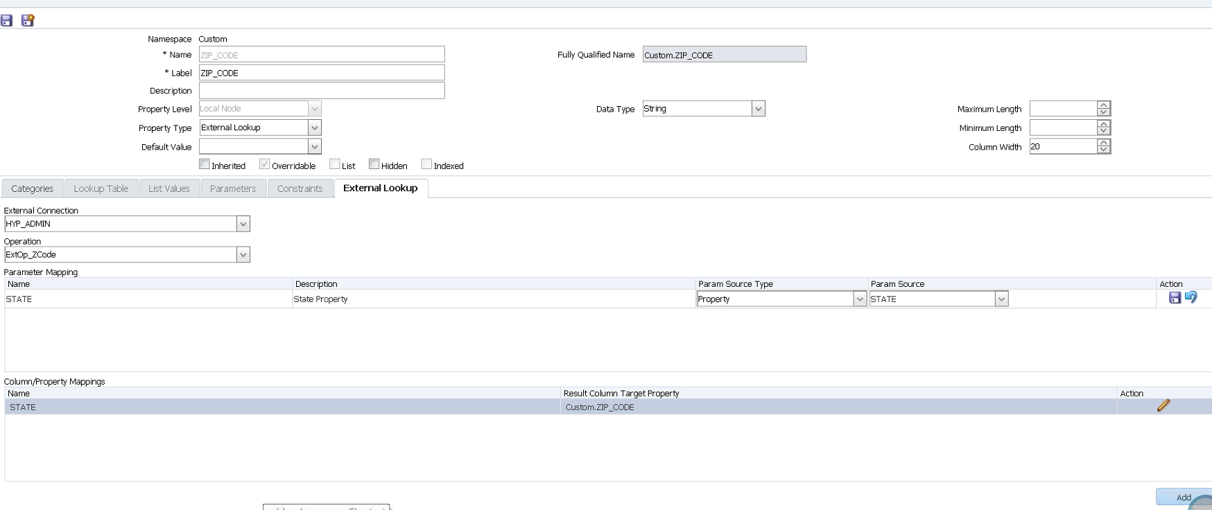Click the Save icon in top toolbar
1212x510 pixels.
(x=7, y=21)
